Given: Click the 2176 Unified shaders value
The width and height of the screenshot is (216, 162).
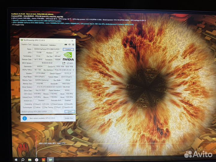Looking at the screenshot, I should pos(40,73).
